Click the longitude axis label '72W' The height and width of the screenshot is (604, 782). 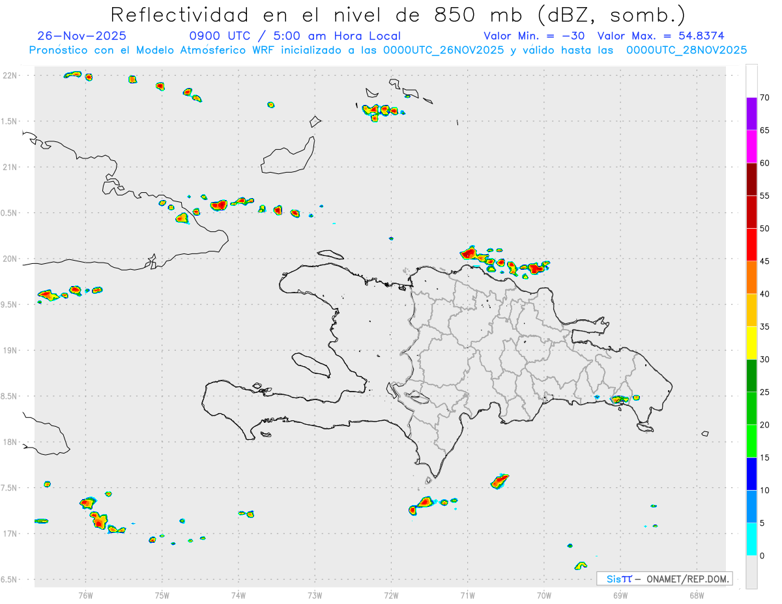coord(391,596)
